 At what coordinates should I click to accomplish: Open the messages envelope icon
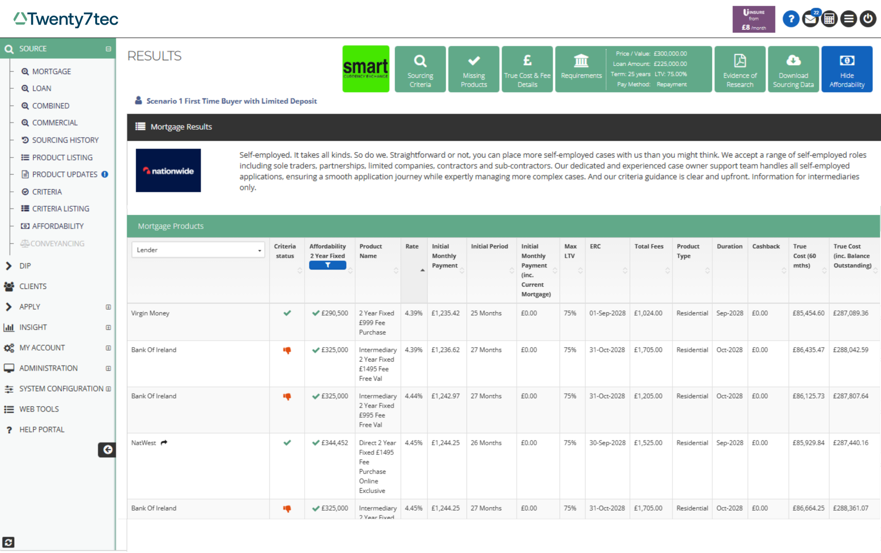tap(810, 19)
